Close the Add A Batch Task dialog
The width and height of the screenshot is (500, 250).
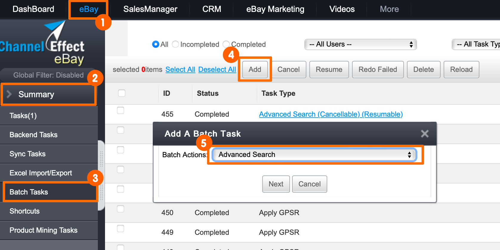coord(425,134)
